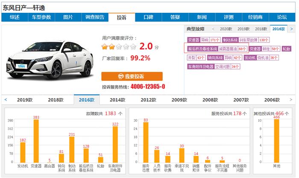Select 2019款 in the model-year row
Screen dimensions: 299x178
(x=25, y=100)
